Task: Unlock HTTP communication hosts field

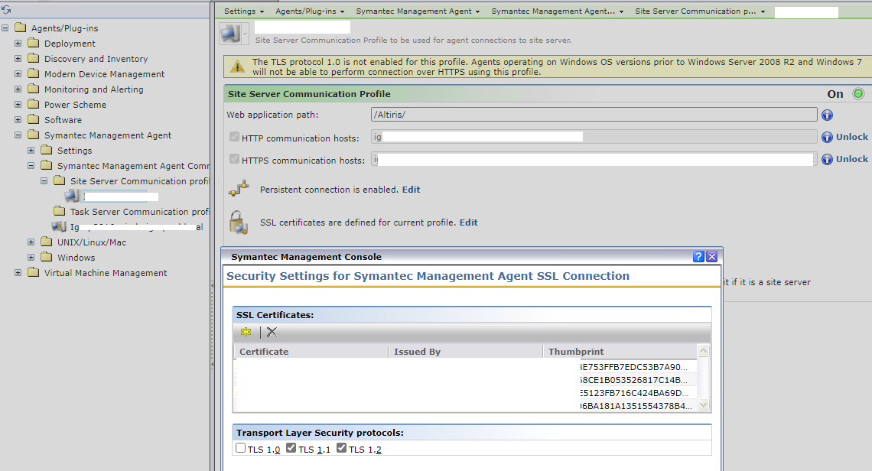Action: pyautogui.click(x=852, y=137)
